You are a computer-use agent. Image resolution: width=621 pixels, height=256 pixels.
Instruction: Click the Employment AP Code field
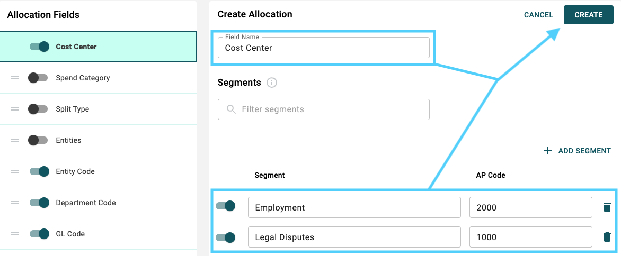pyautogui.click(x=531, y=207)
